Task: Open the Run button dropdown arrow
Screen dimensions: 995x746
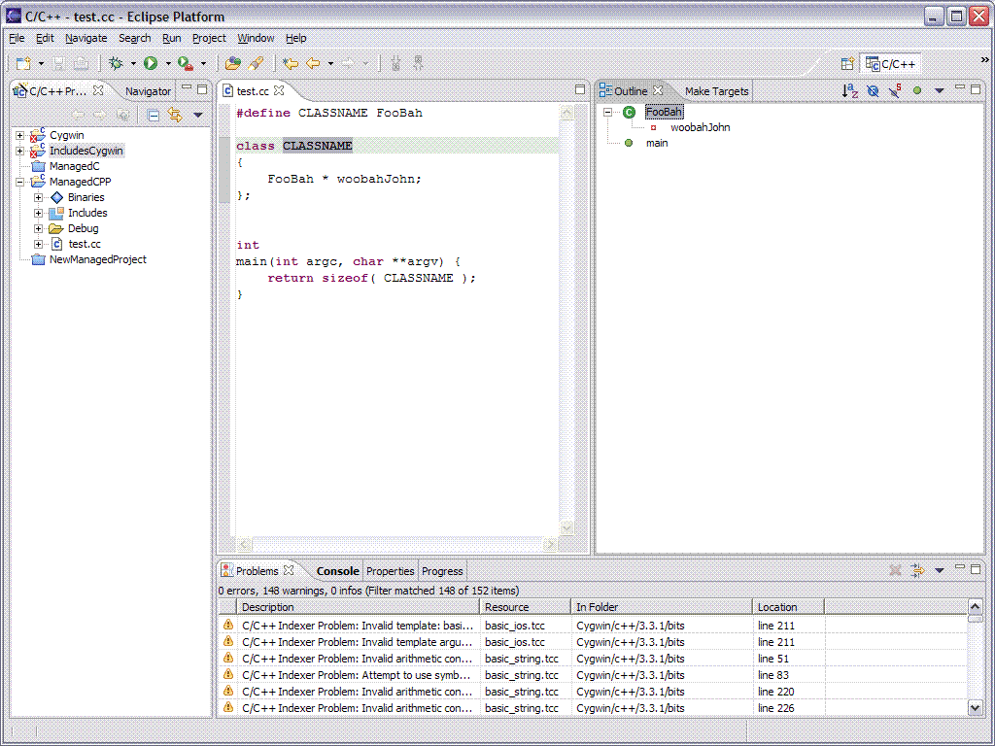Action: point(167,64)
